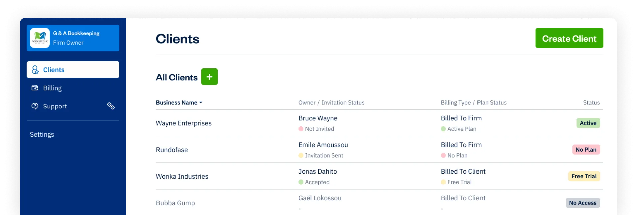Viewport: 637px width, 215px height.
Task: Select the Support sidebar item
Action: [73, 106]
